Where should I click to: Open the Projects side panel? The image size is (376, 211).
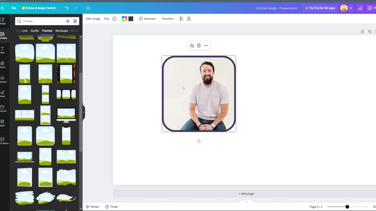(2, 108)
